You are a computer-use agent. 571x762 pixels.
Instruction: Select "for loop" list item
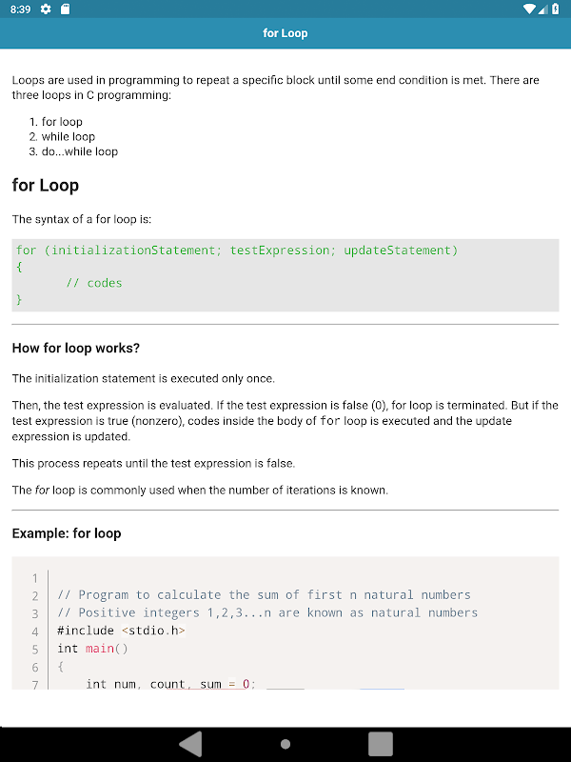62,122
